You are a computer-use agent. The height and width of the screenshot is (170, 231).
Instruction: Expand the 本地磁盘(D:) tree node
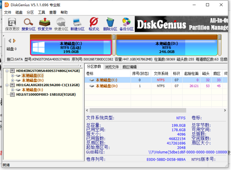tap(12, 80)
